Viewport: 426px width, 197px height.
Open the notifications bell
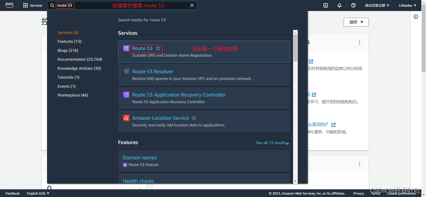click(339, 5)
